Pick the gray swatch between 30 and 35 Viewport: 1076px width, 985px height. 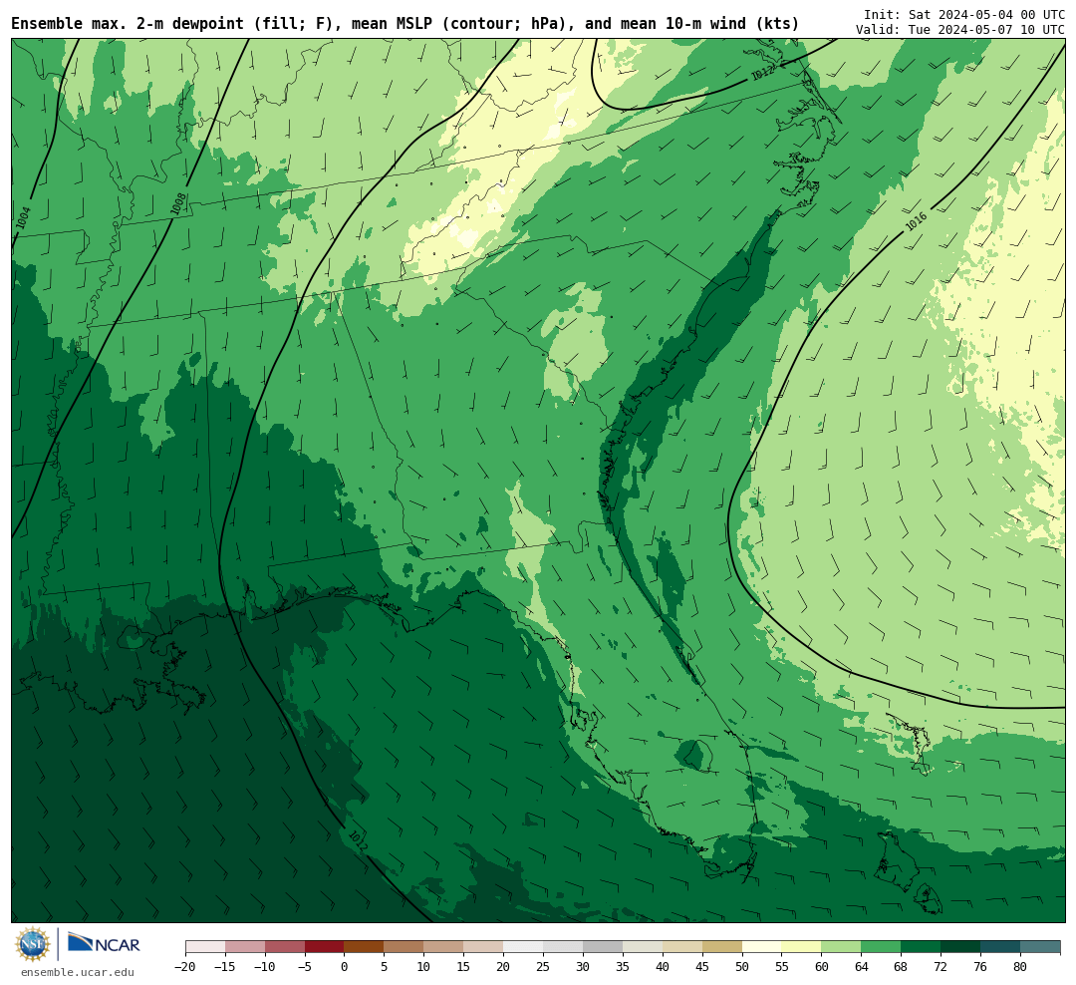603,947
